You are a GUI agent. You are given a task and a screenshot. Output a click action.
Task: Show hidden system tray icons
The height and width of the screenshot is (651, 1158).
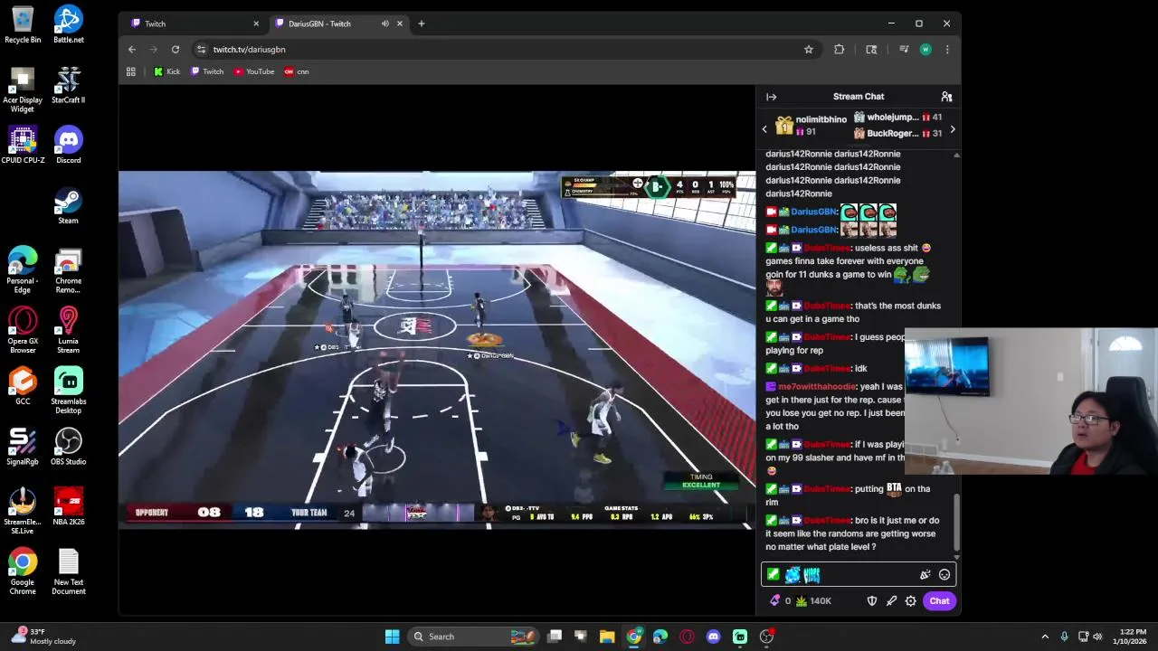point(1045,637)
